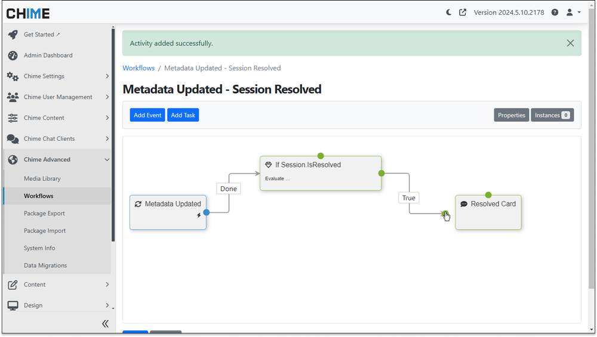Select the Resolved Card node
This screenshot has height=337, width=597.
click(x=488, y=212)
